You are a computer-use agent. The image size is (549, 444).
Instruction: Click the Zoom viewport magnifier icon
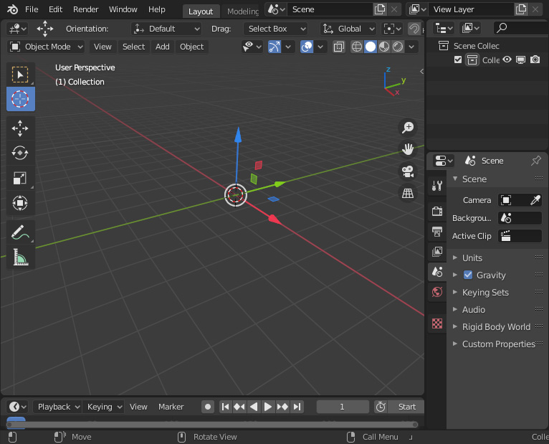pyautogui.click(x=408, y=127)
